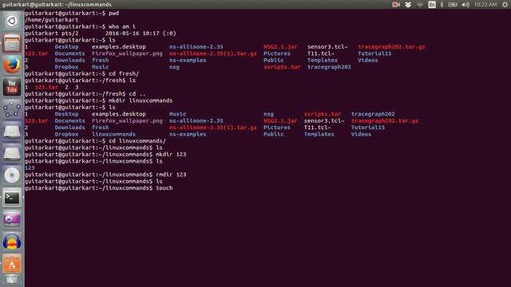511x287 pixels.
Task: Open the Dropbox indicator menu
Action: click(x=408, y=4)
